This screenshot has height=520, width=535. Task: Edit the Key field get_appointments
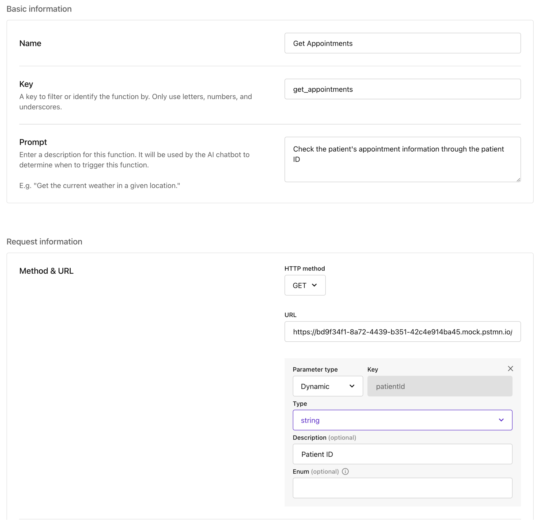tap(402, 89)
